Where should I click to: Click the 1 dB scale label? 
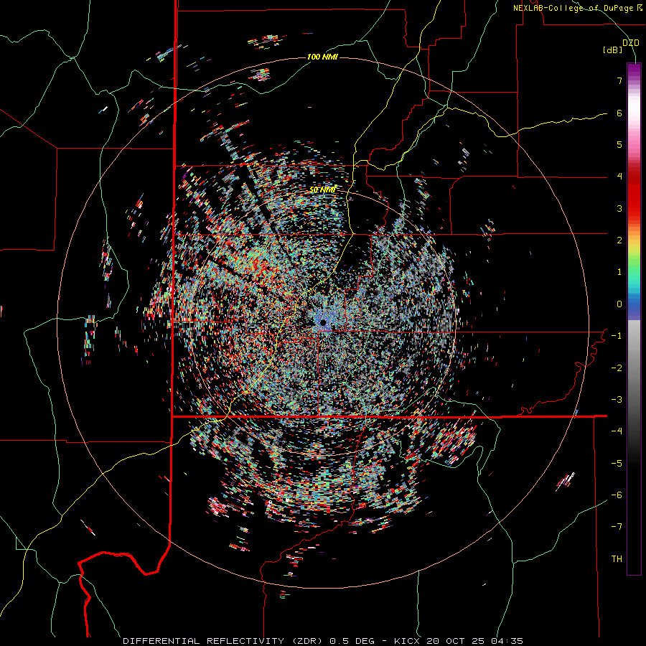(x=619, y=272)
